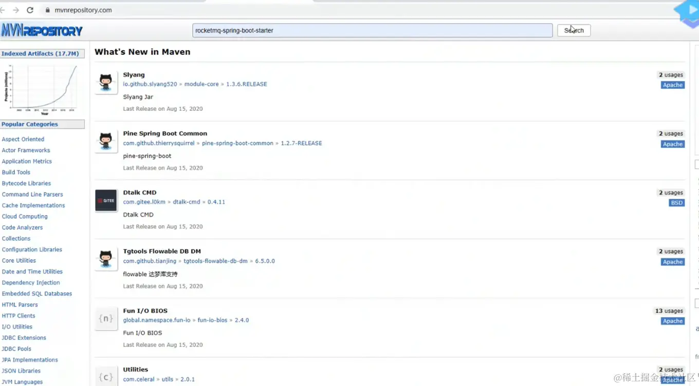Open JSON Libraries category
Screen dimensions: 699x386
click(x=21, y=371)
